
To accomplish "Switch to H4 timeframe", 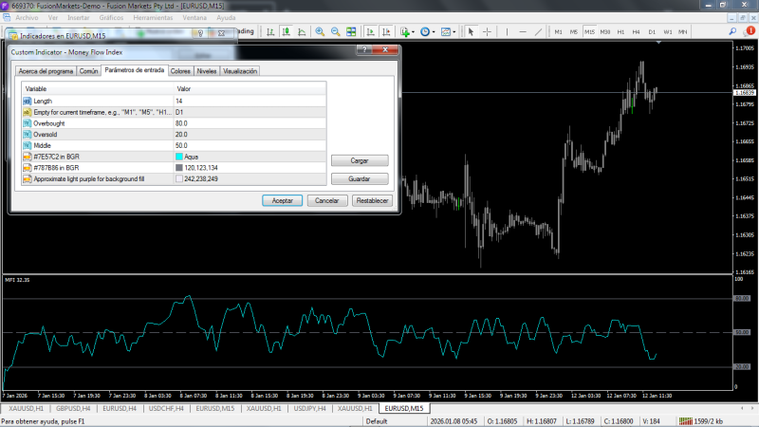I will [636, 32].
